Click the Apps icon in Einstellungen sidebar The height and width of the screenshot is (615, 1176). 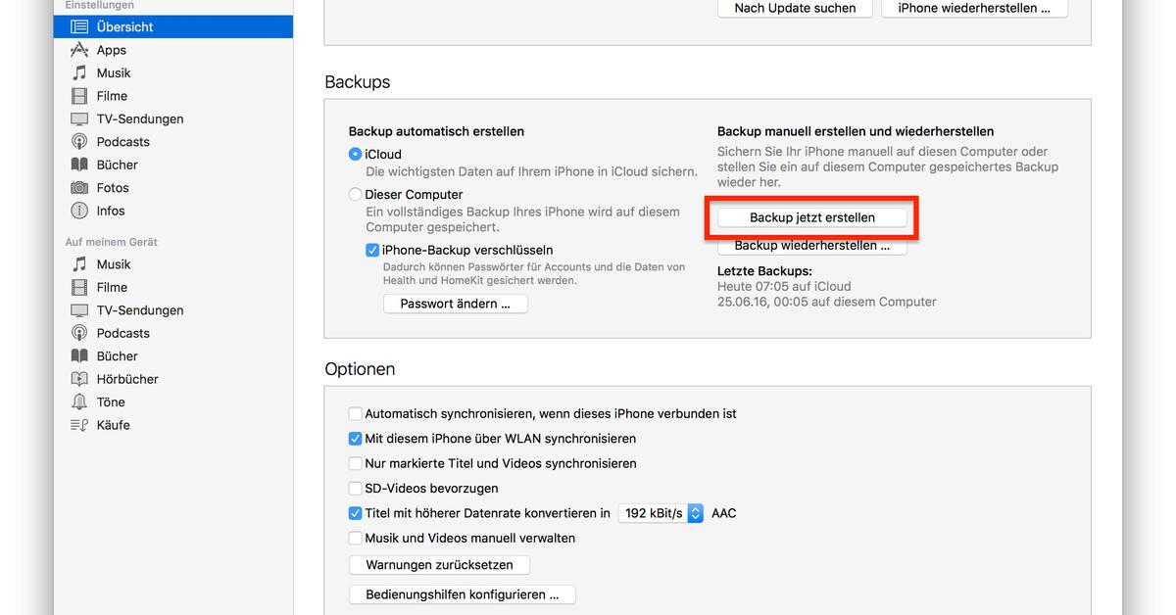(79, 50)
